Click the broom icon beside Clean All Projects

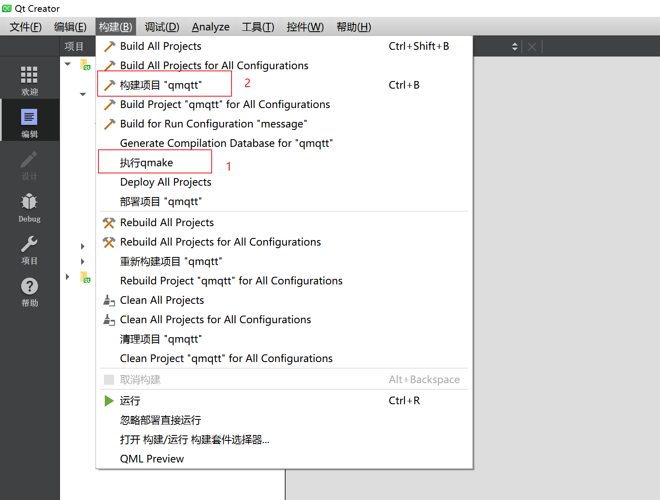pos(109,300)
